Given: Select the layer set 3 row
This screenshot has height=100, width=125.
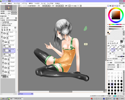Looking at the screenshot, I should [x=9, y=72].
